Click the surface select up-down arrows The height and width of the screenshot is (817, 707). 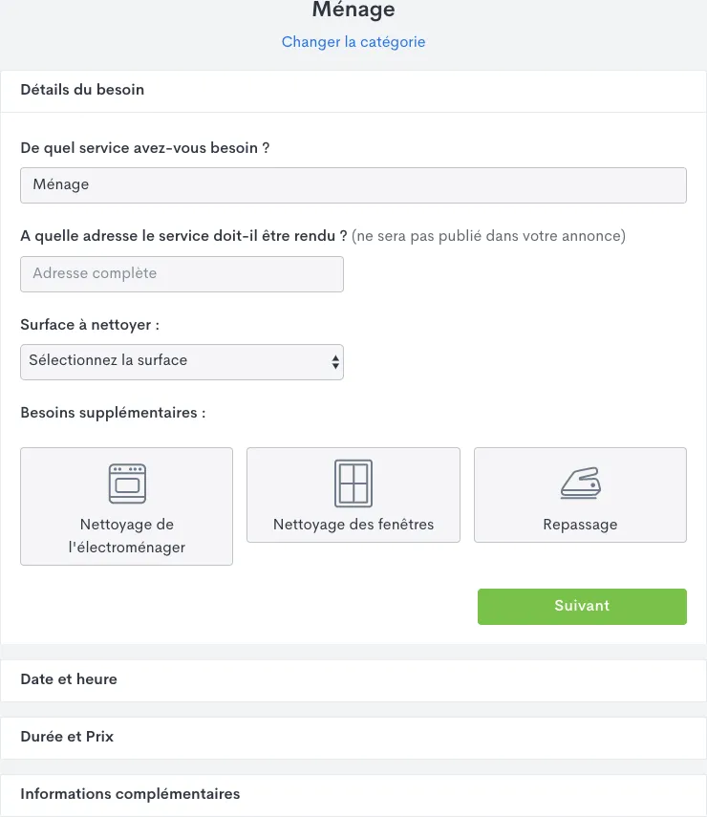(x=334, y=361)
